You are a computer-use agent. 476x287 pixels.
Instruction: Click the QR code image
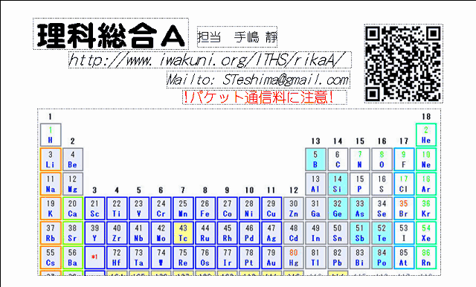tap(403, 64)
